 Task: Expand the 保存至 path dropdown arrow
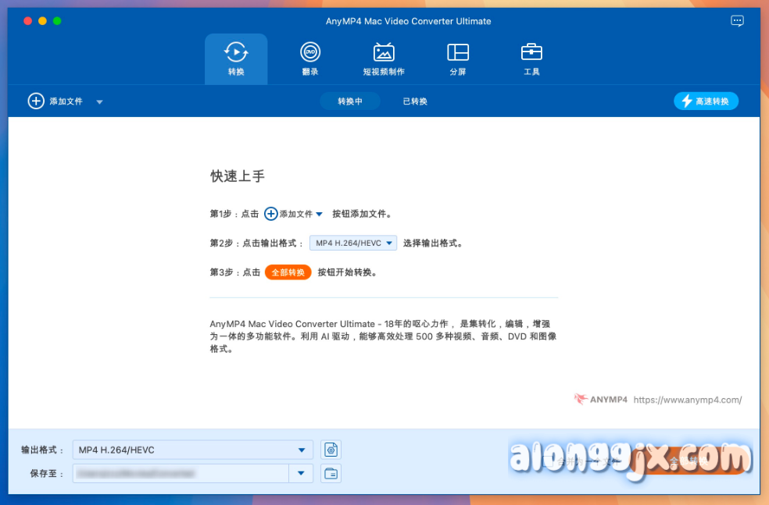(x=301, y=473)
